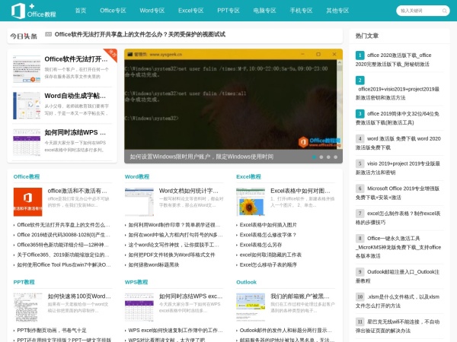Focus the keyword search input field

(x=419, y=11)
